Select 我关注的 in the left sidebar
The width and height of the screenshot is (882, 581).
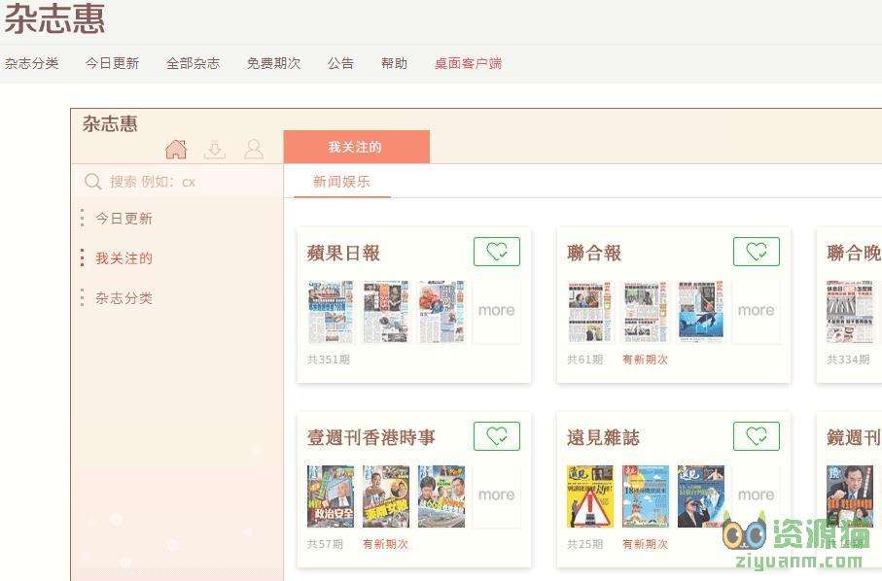[123, 258]
